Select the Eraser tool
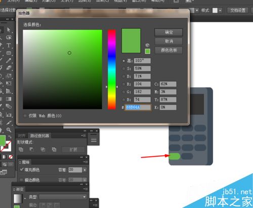 pyautogui.click(x=9, y=68)
